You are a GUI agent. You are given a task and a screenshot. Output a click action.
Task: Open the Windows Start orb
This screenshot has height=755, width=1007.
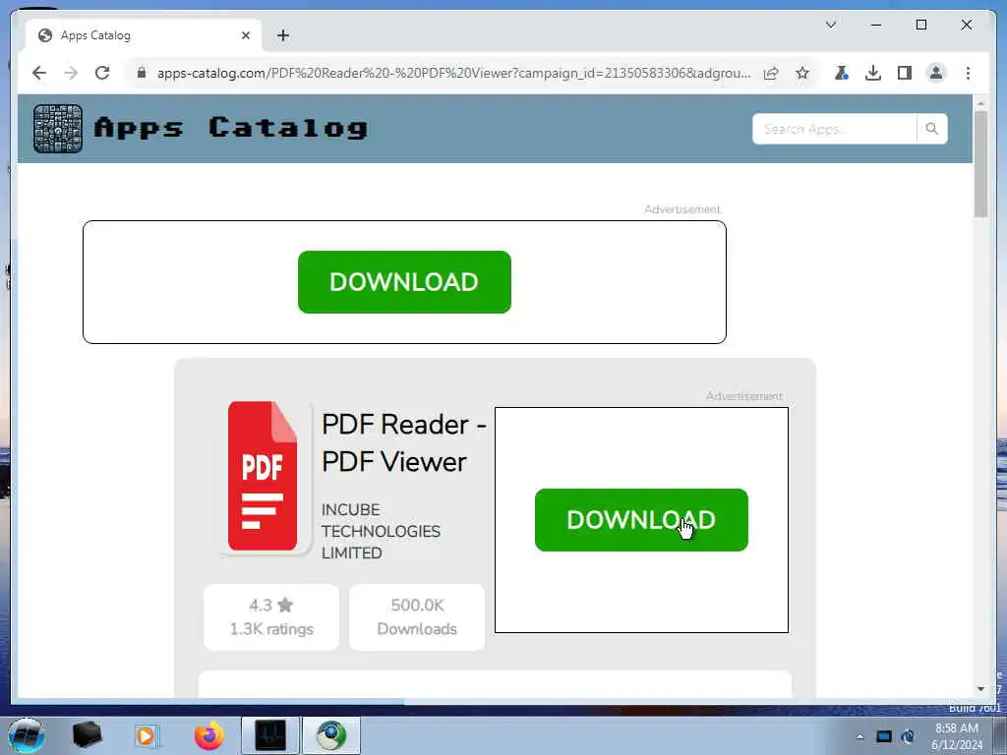click(x=27, y=735)
